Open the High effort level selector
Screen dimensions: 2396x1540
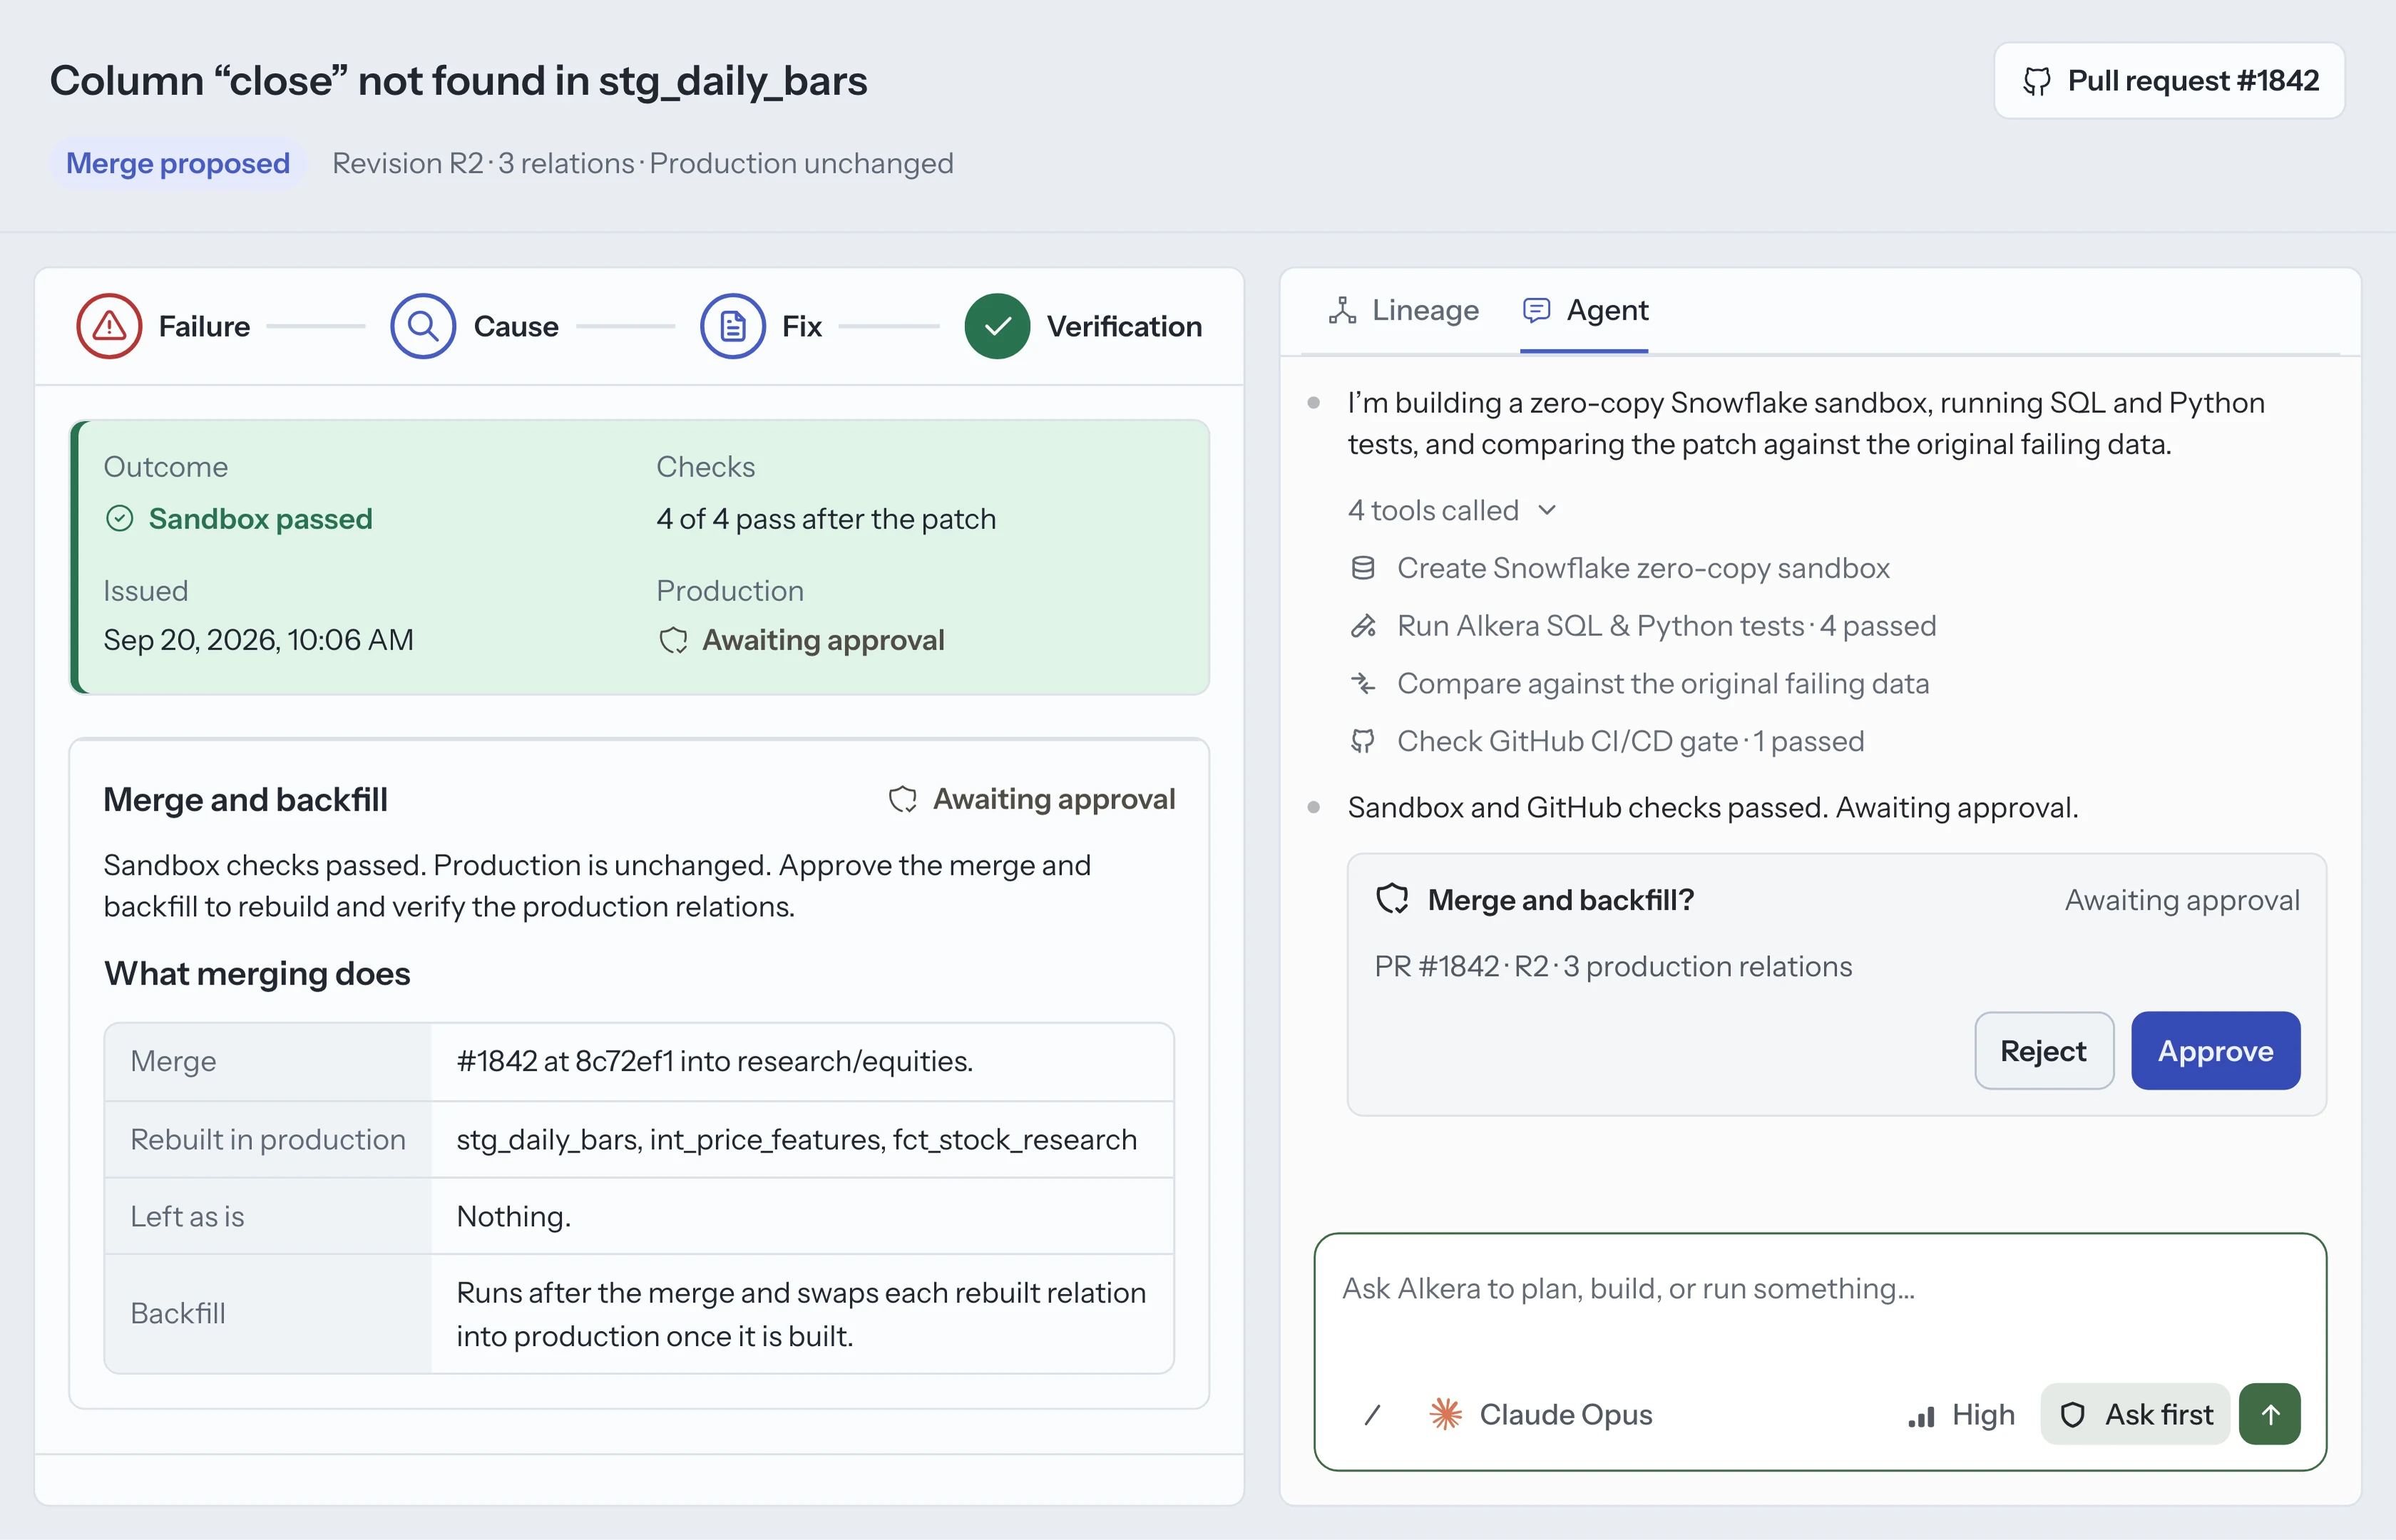(x=1961, y=1415)
